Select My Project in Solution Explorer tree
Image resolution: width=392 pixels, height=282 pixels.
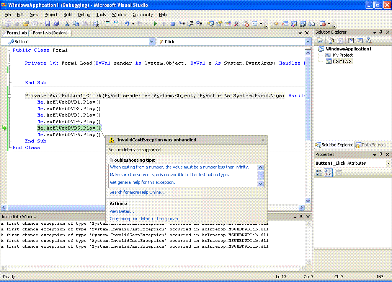click(343, 55)
